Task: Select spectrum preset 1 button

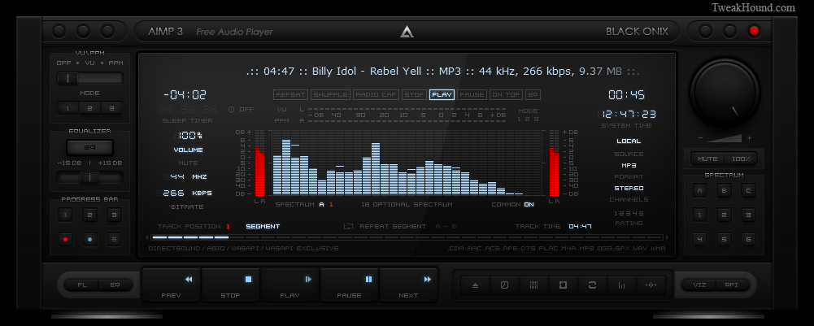Action: pyautogui.click(x=699, y=215)
